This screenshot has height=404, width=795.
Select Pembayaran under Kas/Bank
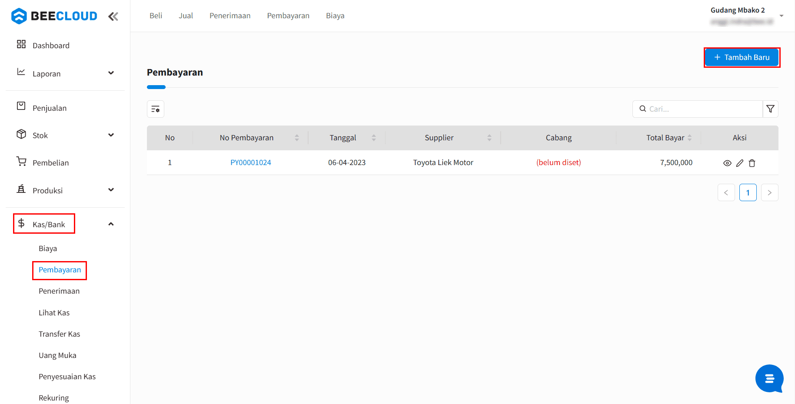click(60, 270)
